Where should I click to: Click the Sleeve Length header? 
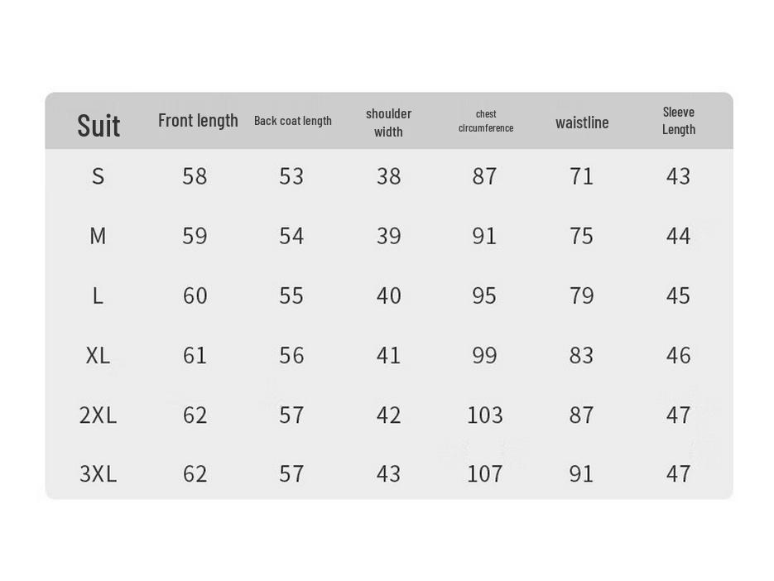click(x=679, y=121)
